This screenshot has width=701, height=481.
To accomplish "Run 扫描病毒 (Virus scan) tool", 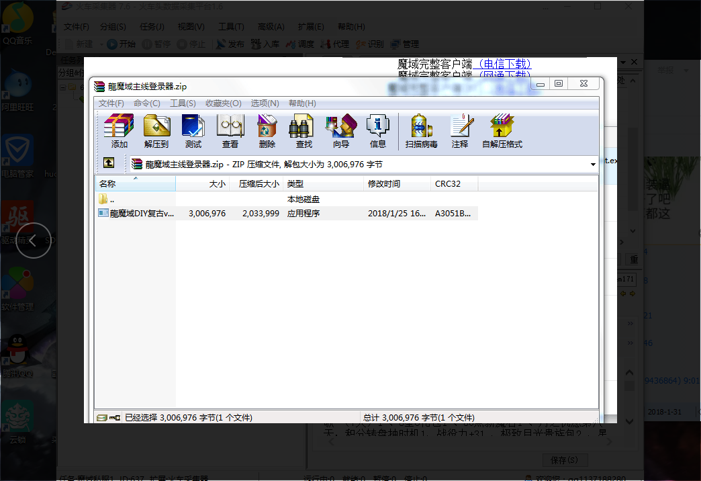I will [421, 131].
